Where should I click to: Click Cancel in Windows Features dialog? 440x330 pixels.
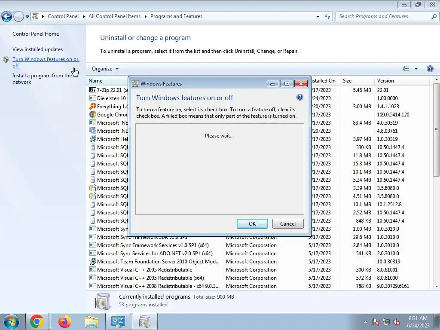click(288, 223)
